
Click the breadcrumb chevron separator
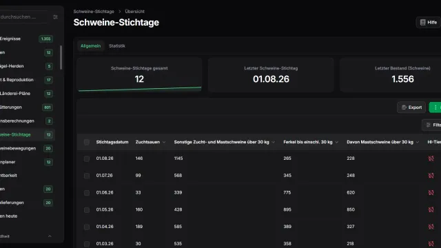[x=119, y=12]
